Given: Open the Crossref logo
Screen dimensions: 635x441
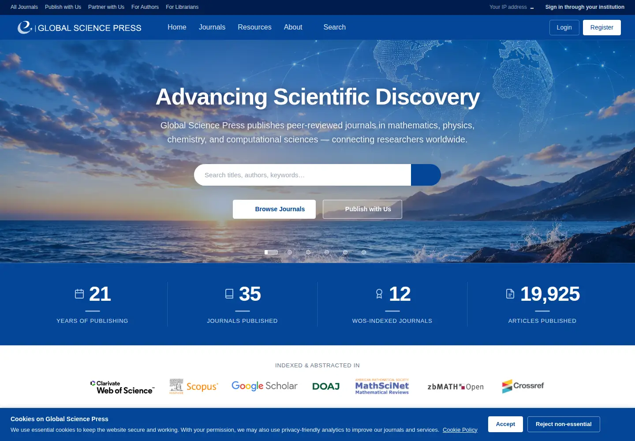Looking at the screenshot, I should (x=523, y=386).
